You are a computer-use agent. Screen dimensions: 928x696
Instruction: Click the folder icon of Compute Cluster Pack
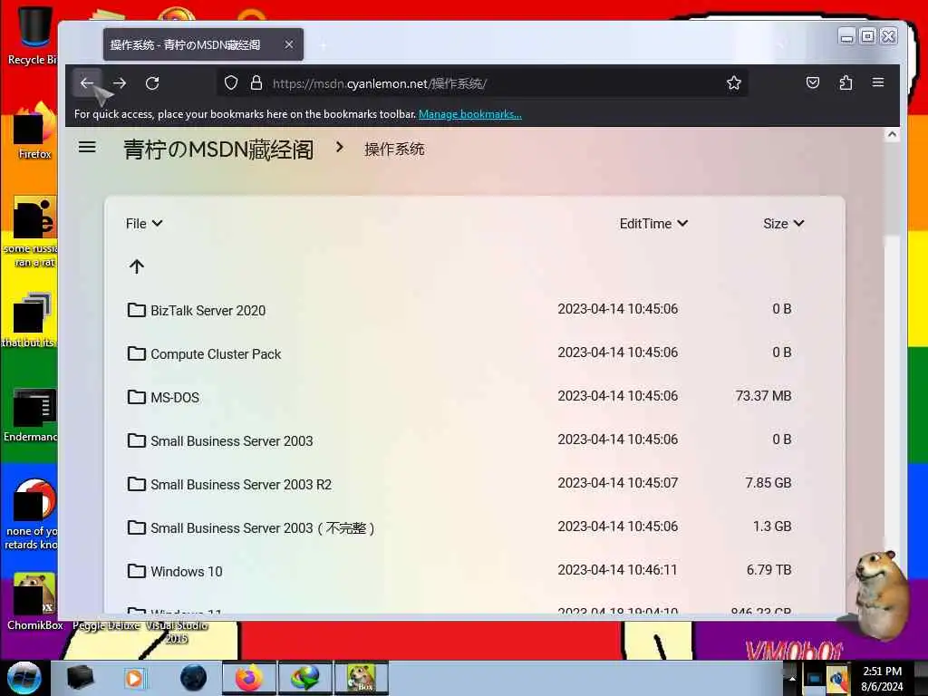(137, 353)
